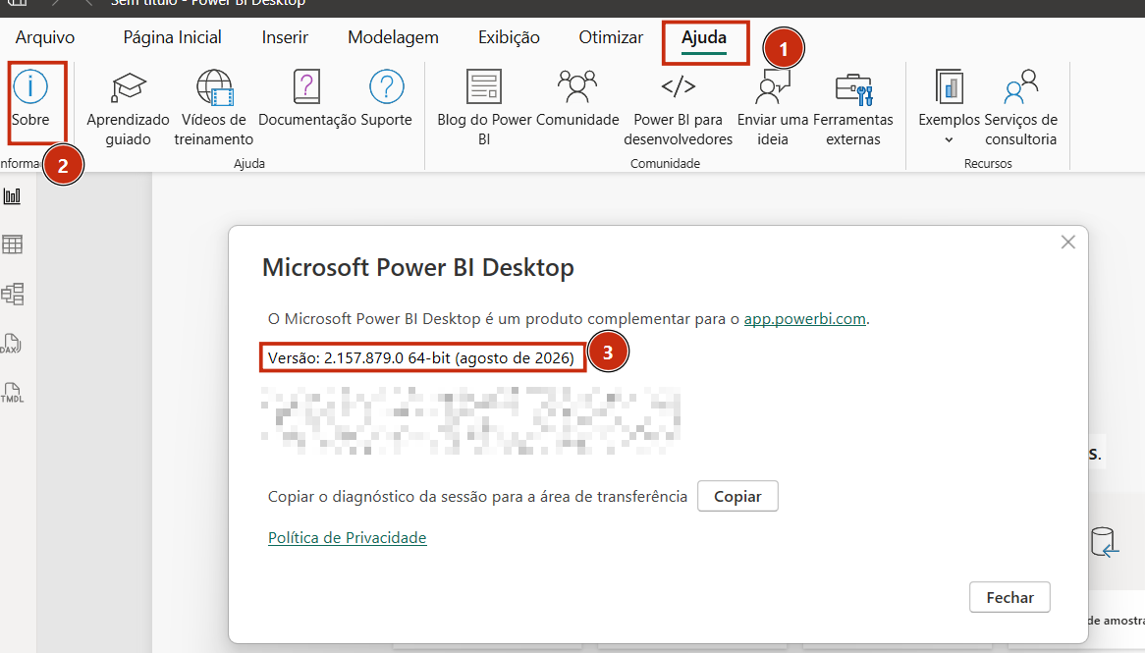
Task: Open Power BI para desenvolvedores
Action: (x=678, y=108)
